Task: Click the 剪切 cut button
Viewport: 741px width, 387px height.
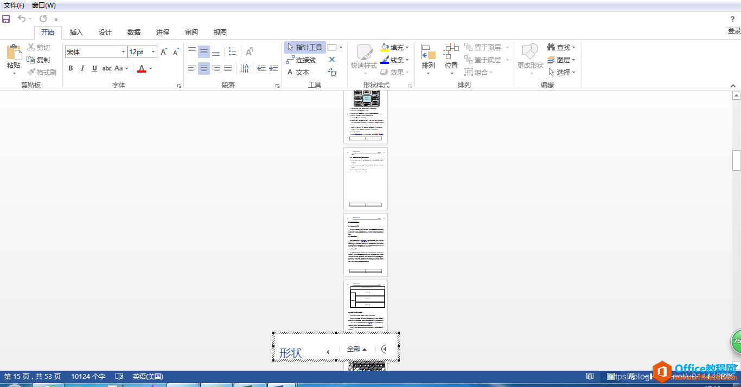Action: pyautogui.click(x=39, y=48)
